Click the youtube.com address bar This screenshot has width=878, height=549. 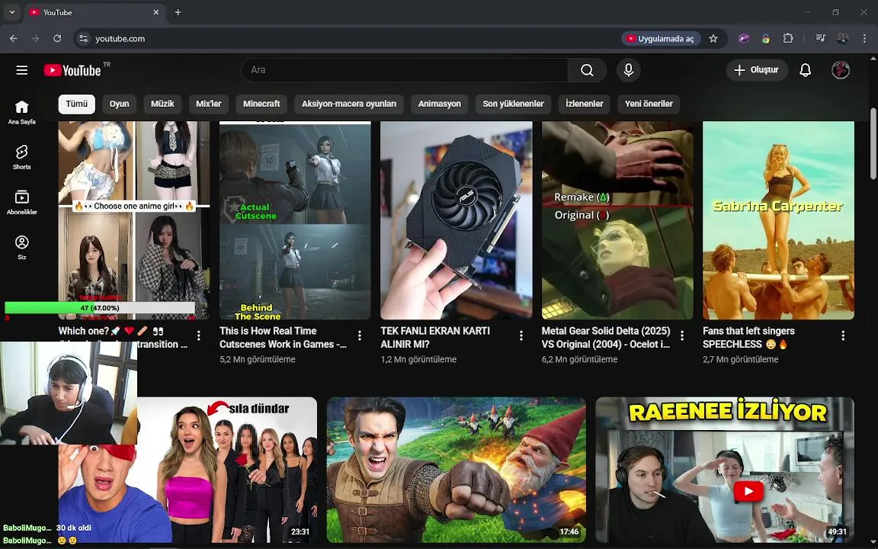[348, 39]
